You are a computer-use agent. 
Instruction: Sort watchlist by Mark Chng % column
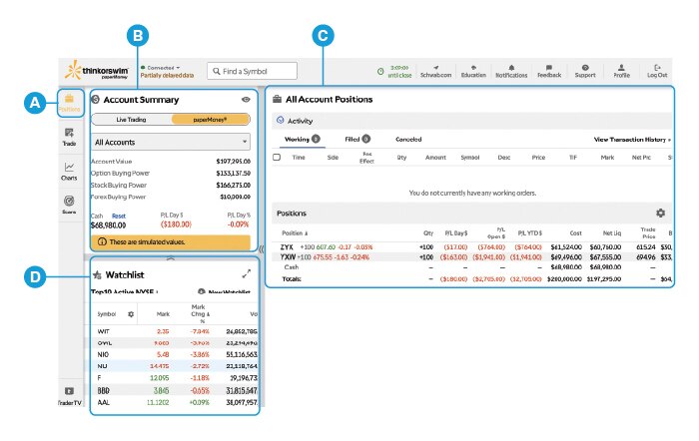click(200, 314)
